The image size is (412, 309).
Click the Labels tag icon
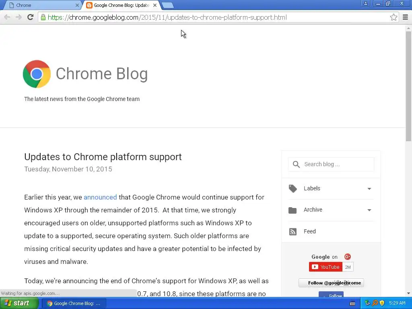(x=293, y=188)
